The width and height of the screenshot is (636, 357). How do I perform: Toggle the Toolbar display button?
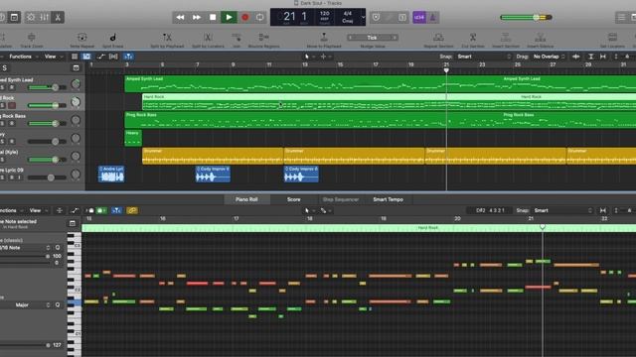click(14, 18)
